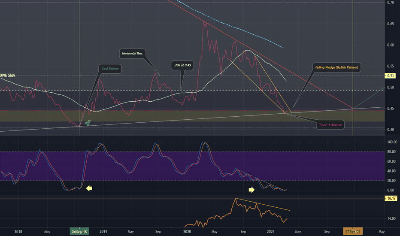Click the '24 Sep '18' date marker
The image size is (400, 236).
click(79, 232)
